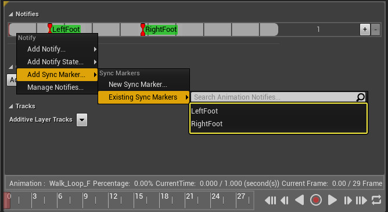
Task: Choose New Sync Marker option
Action: [x=144, y=85]
